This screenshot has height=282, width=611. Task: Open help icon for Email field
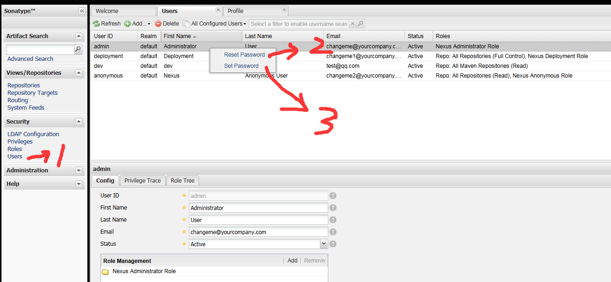(x=333, y=232)
